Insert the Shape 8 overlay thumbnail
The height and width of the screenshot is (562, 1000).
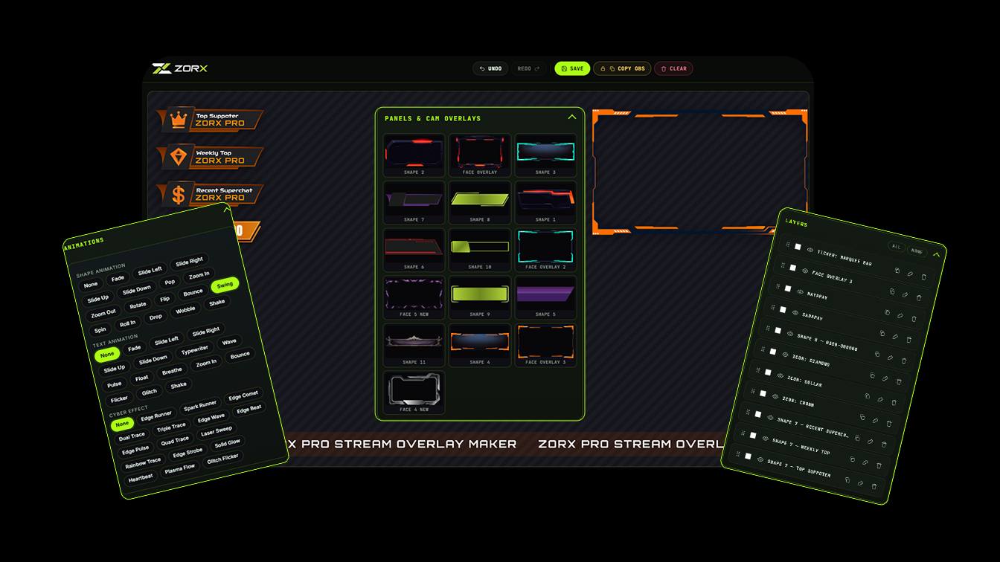[479, 202]
